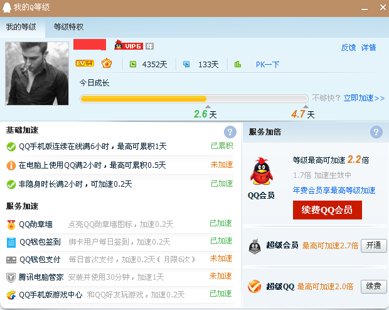Click the green bar chart ranking icon

coord(238,64)
